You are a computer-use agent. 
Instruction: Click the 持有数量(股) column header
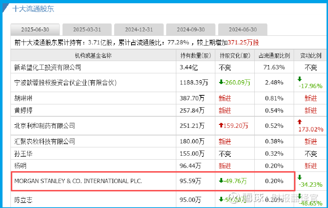195,55
